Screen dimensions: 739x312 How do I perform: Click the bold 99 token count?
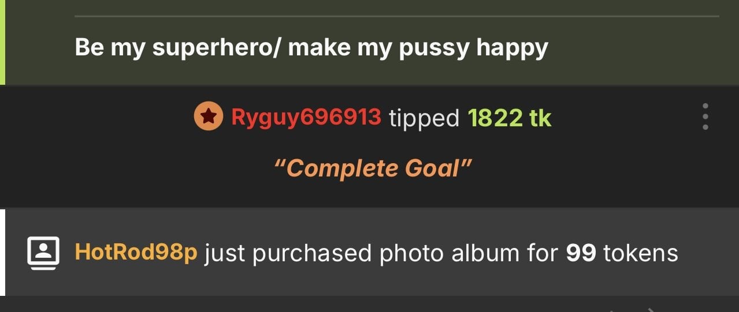coord(581,253)
